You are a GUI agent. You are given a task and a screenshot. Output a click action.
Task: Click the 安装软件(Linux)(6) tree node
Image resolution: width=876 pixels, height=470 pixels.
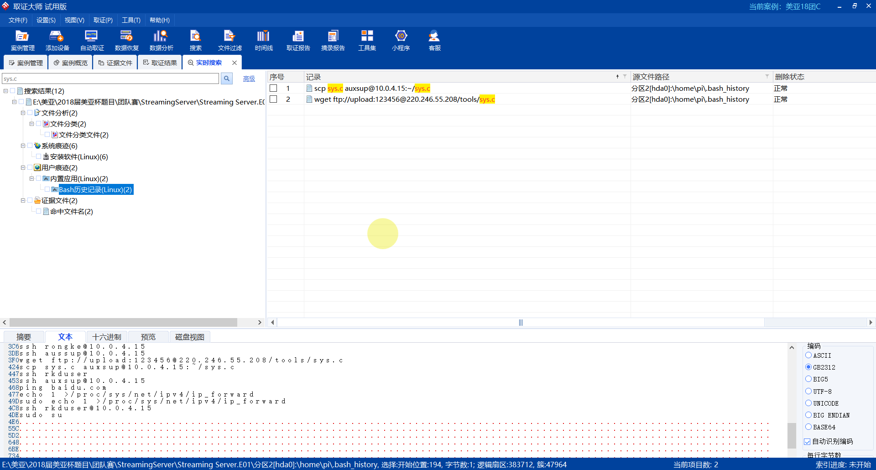pyautogui.click(x=79, y=157)
